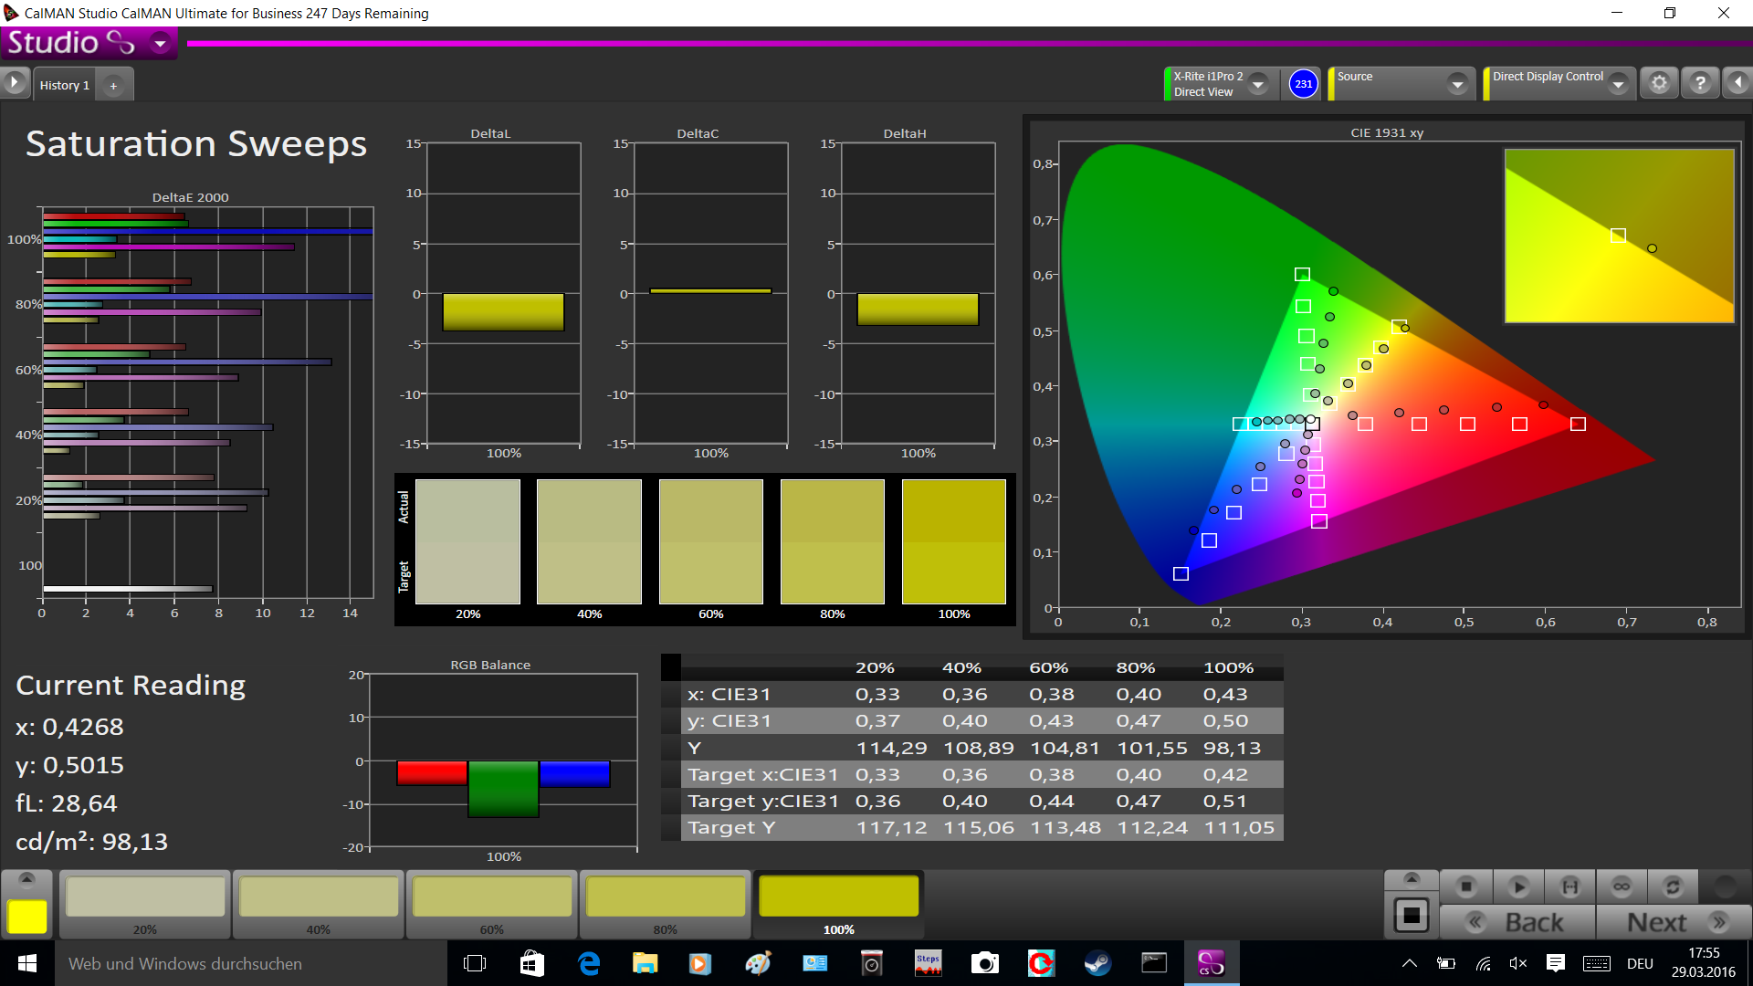Toggle the left panel arrow beside History
Screen dimensions: 1753x986
15,83
